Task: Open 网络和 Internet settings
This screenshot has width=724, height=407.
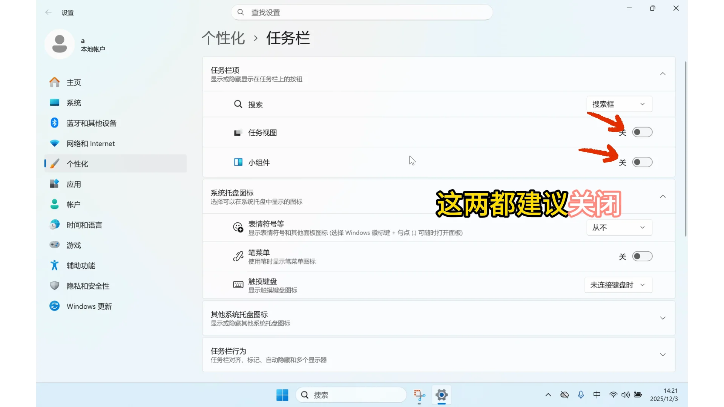Action: tap(91, 143)
